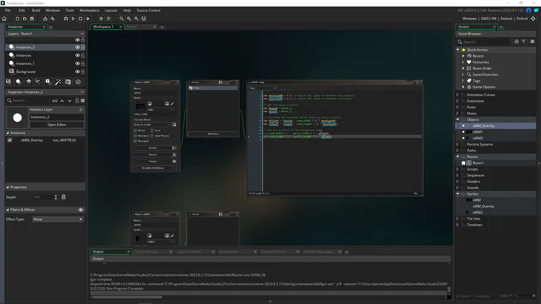Viewport: 541px width, 304px height.
Task: Expand the Tile Sets folder
Action: 458,219
